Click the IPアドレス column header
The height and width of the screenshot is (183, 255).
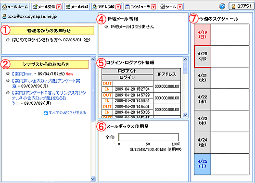click(x=167, y=74)
